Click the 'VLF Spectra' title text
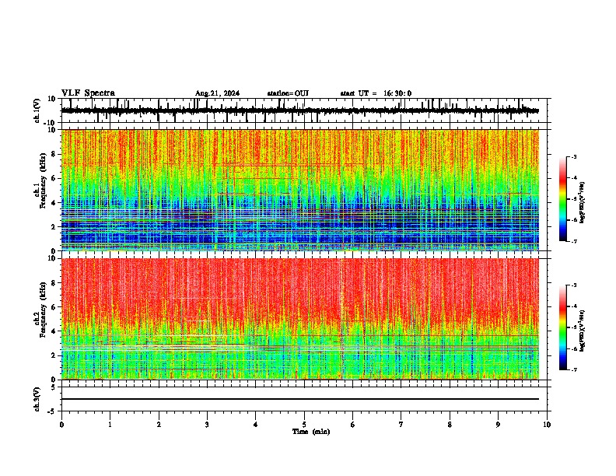Image resolution: width=616 pixels, height=476 pixels. click(x=88, y=93)
